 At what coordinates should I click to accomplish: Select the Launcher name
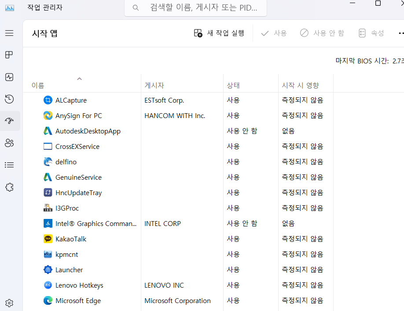[x=69, y=270]
